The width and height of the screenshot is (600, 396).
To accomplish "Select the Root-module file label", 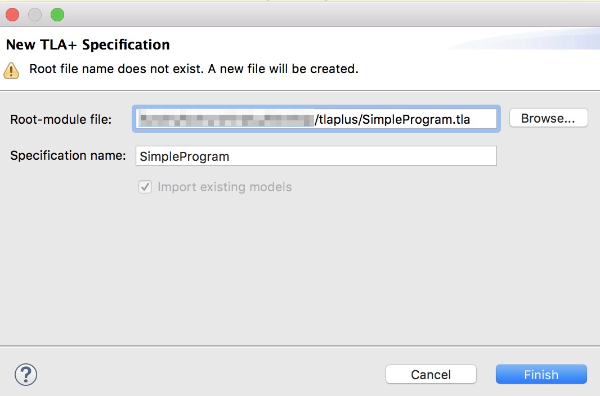I will [x=61, y=119].
